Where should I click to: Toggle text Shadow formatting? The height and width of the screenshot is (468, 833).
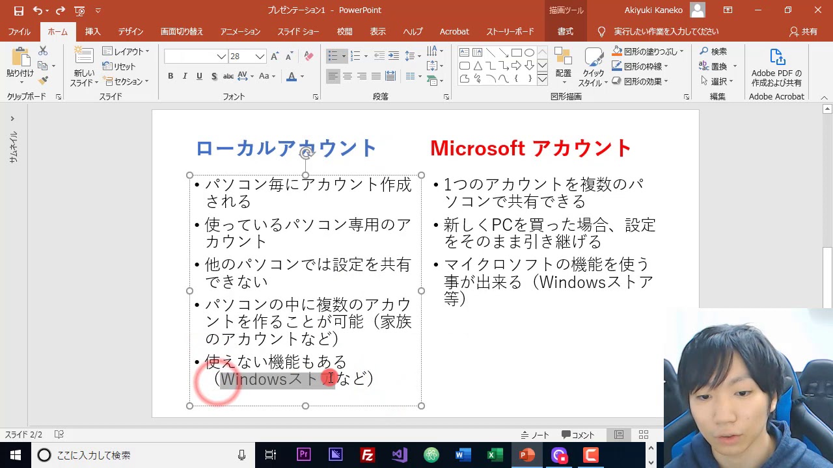pos(213,76)
